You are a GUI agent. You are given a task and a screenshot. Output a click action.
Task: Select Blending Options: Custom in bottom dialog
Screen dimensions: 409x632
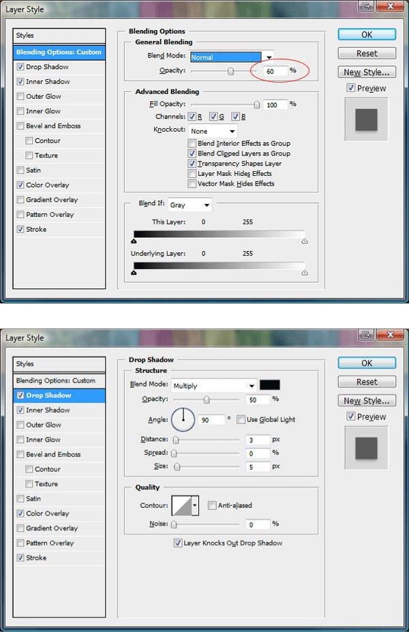coord(59,380)
